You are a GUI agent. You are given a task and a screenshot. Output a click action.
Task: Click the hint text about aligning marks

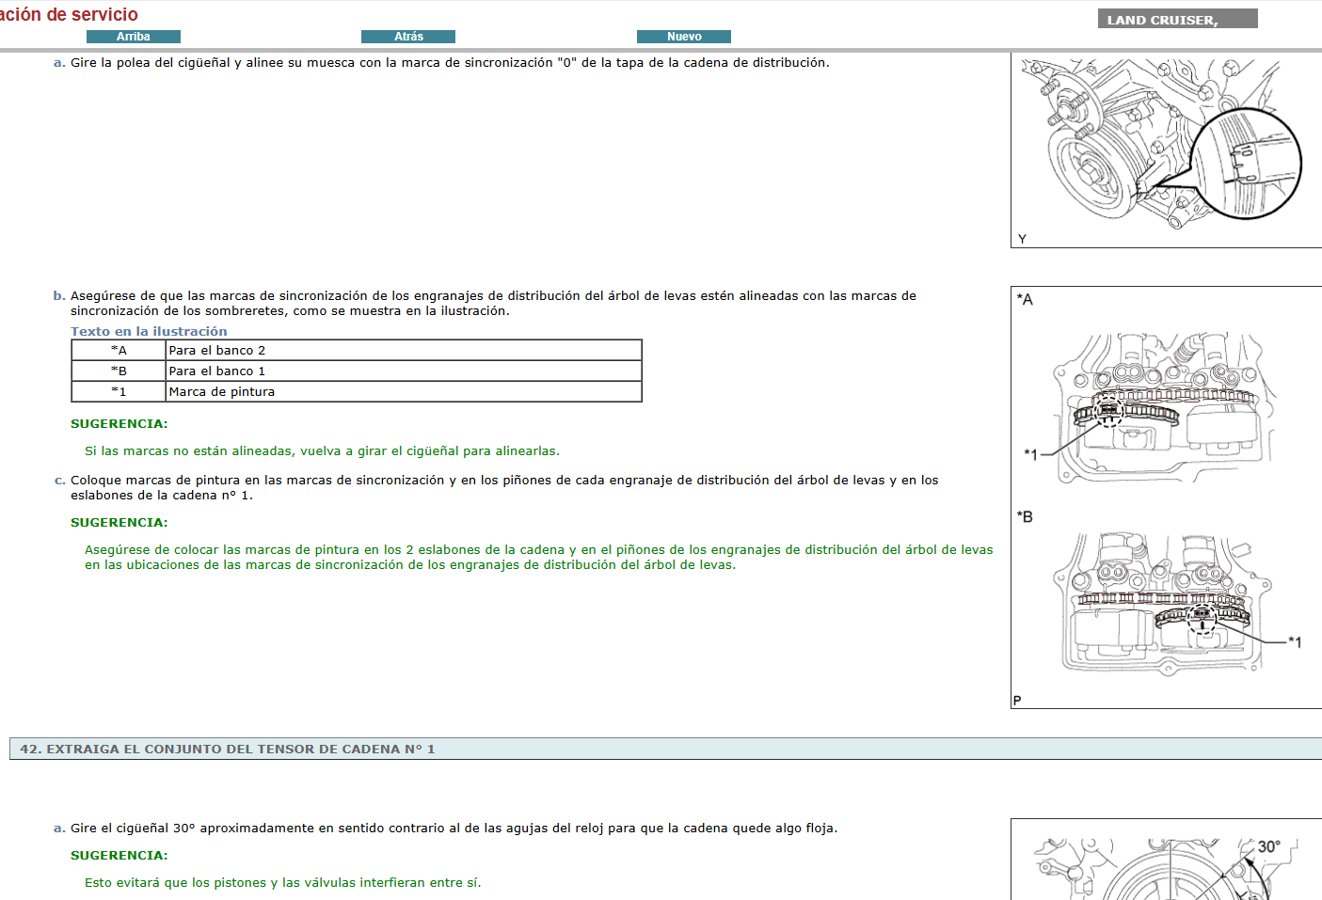(x=322, y=450)
